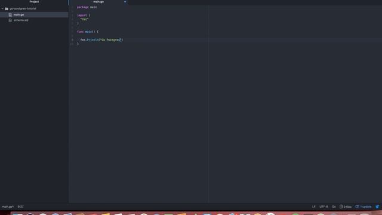Click the main.go* file name in status bar
This screenshot has width=382, height=215.
click(8, 207)
